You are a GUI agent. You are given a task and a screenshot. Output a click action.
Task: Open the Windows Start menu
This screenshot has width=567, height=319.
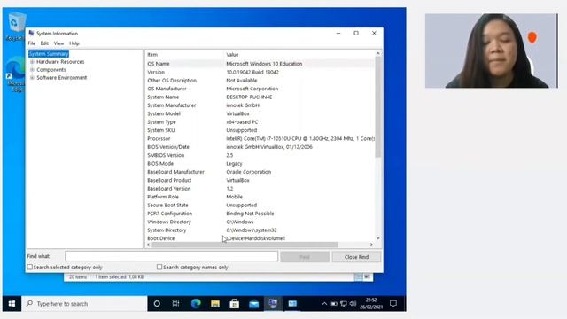(x=12, y=303)
